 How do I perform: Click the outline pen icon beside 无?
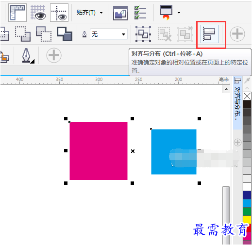click(x=84, y=34)
